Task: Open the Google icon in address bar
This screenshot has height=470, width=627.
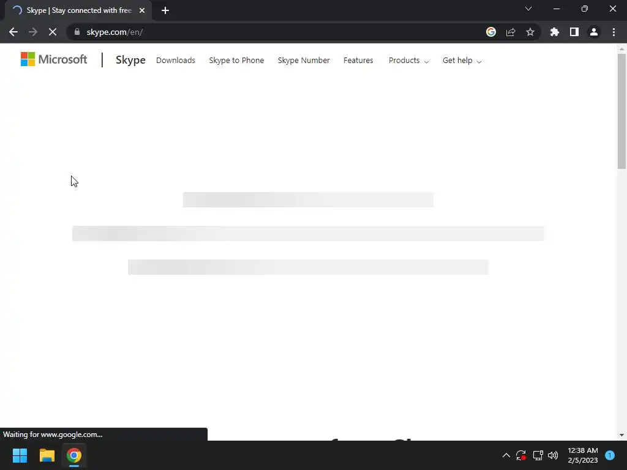Action: click(x=491, y=32)
